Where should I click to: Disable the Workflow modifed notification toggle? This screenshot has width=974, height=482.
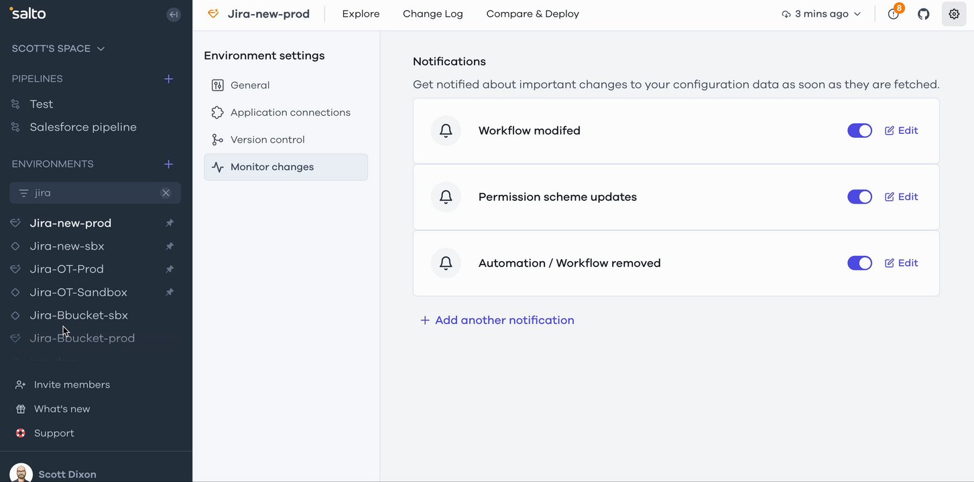(x=859, y=131)
